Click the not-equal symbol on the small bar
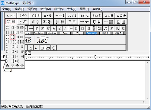The image size is (151, 110). [65, 28]
